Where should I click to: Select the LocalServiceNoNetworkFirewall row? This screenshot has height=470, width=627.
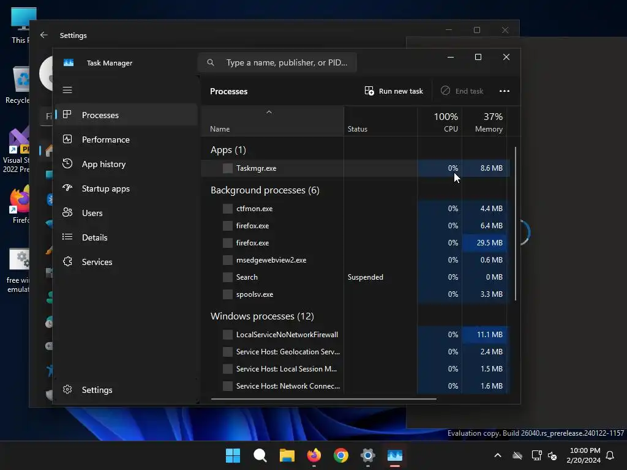(x=355, y=335)
